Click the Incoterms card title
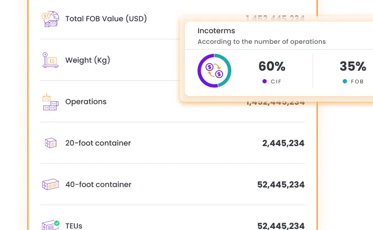This screenshot has height=230, width=373. point(217,31)
